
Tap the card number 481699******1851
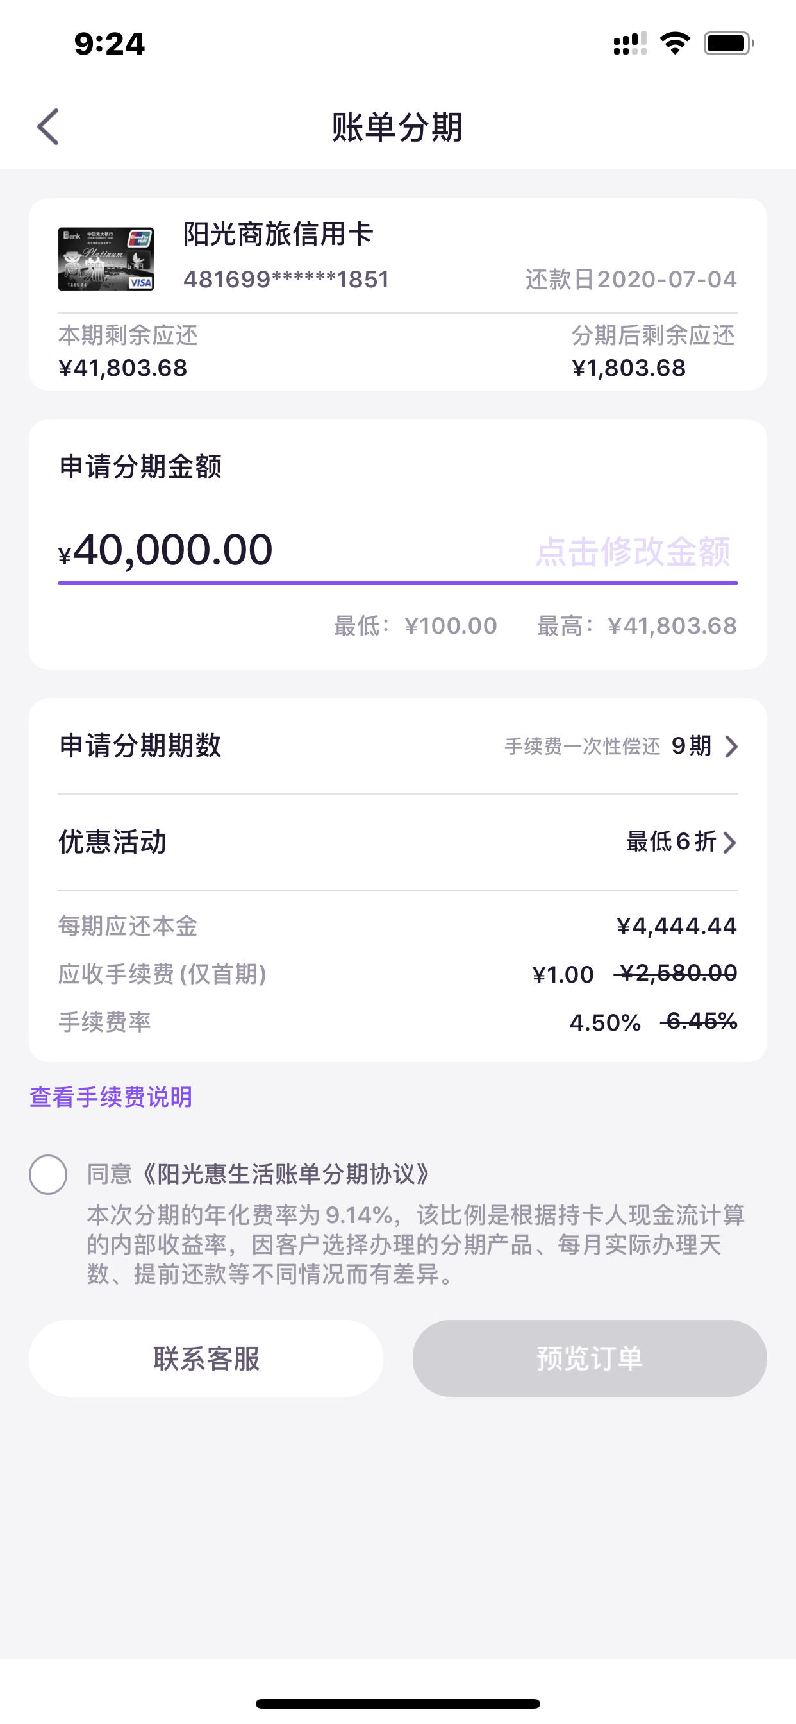(x=286, y=279)
